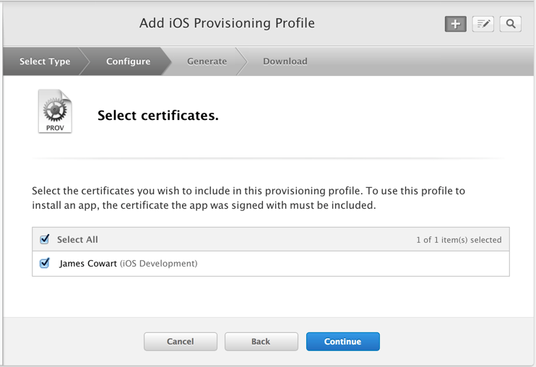Go back with the Back button
The image size is (536, 367).
point(261,342)
